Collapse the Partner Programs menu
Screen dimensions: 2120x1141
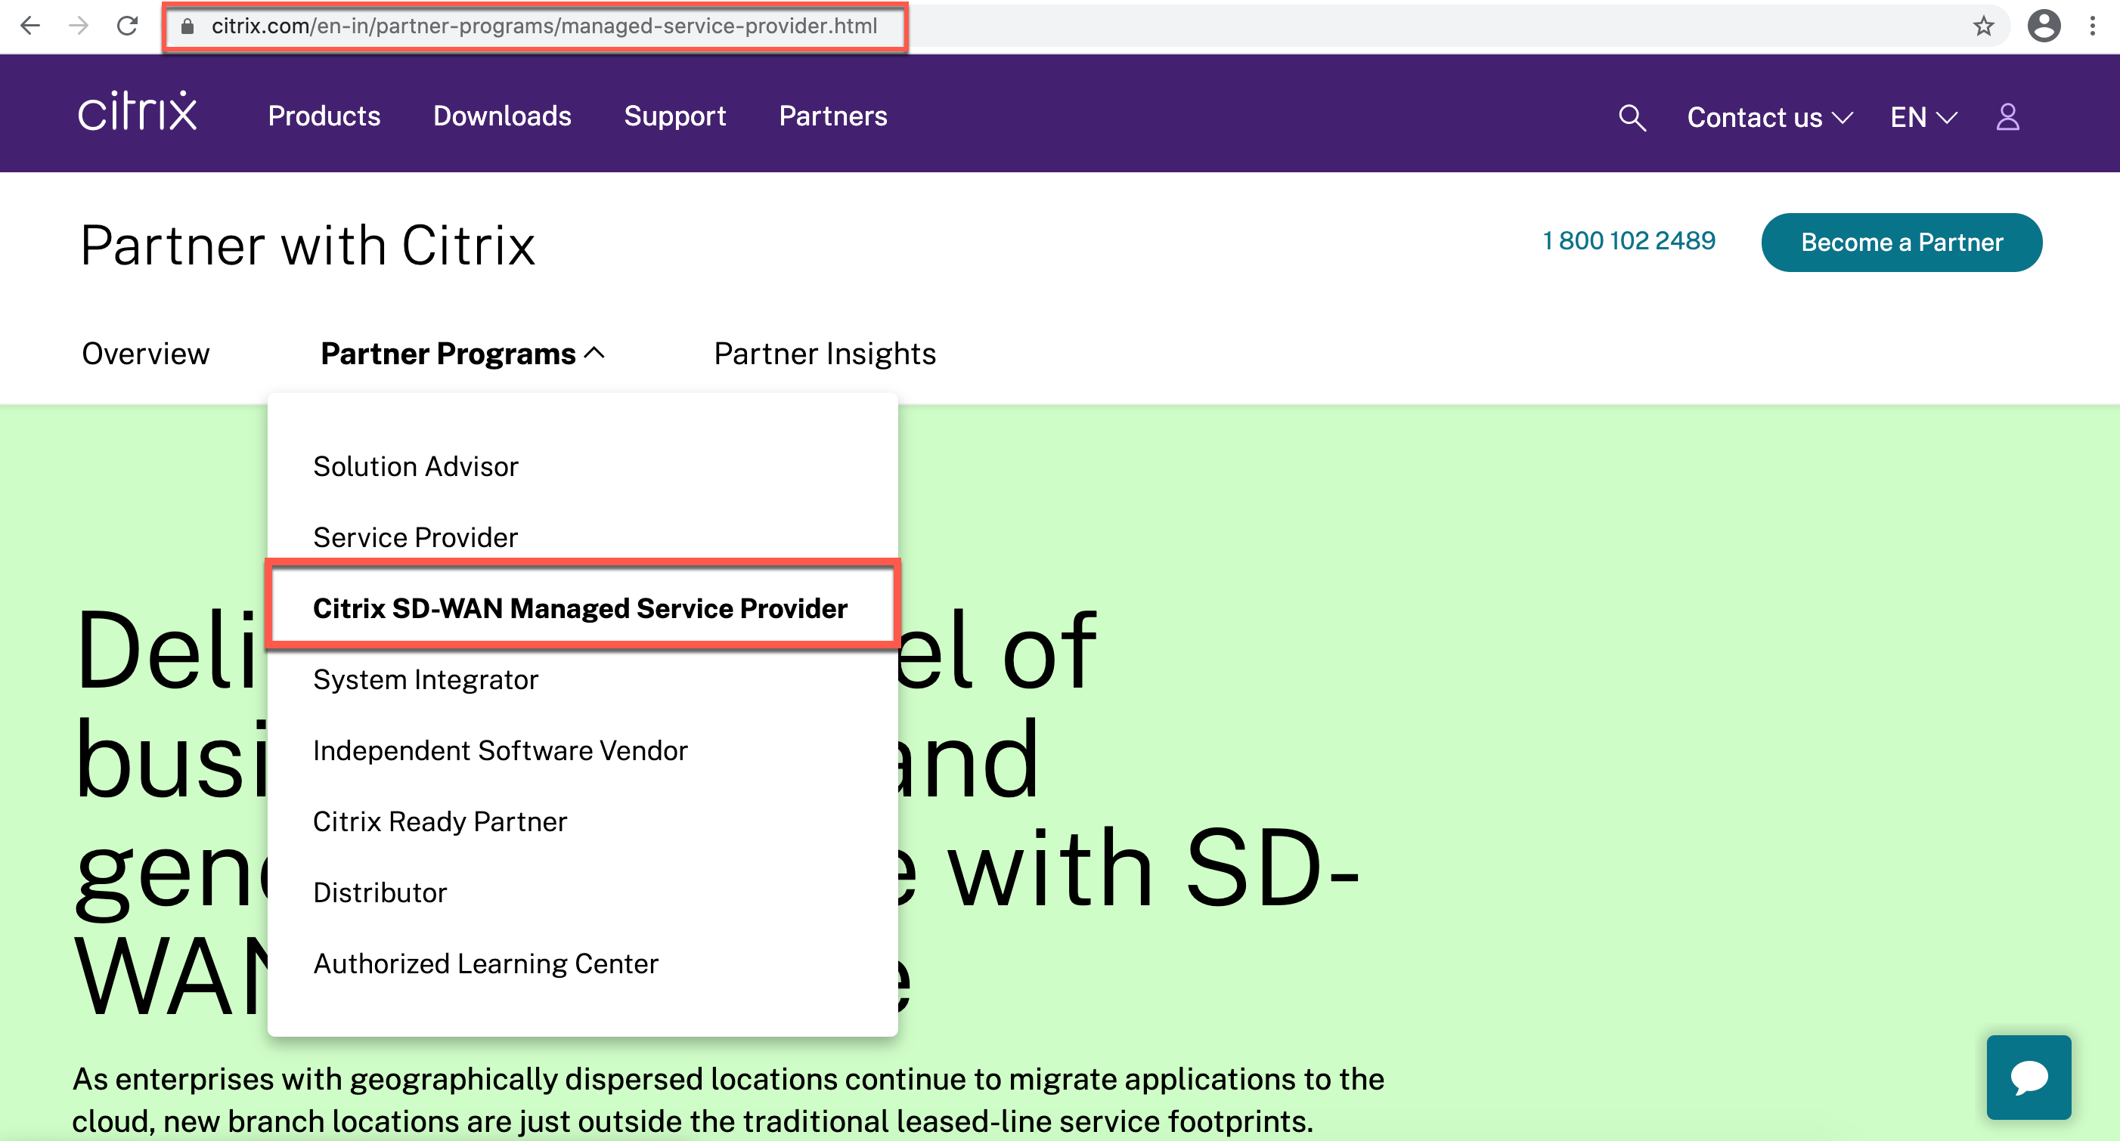[x=463, y=354]
